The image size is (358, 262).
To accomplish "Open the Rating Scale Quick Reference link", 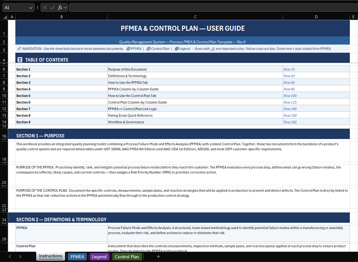I will pos(131,115).
